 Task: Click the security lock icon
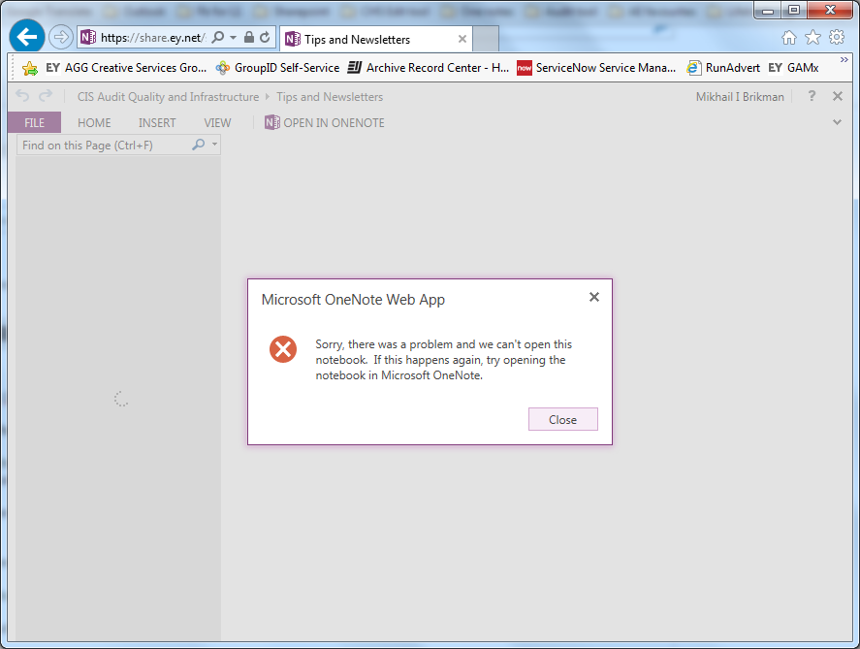(248, 37)
